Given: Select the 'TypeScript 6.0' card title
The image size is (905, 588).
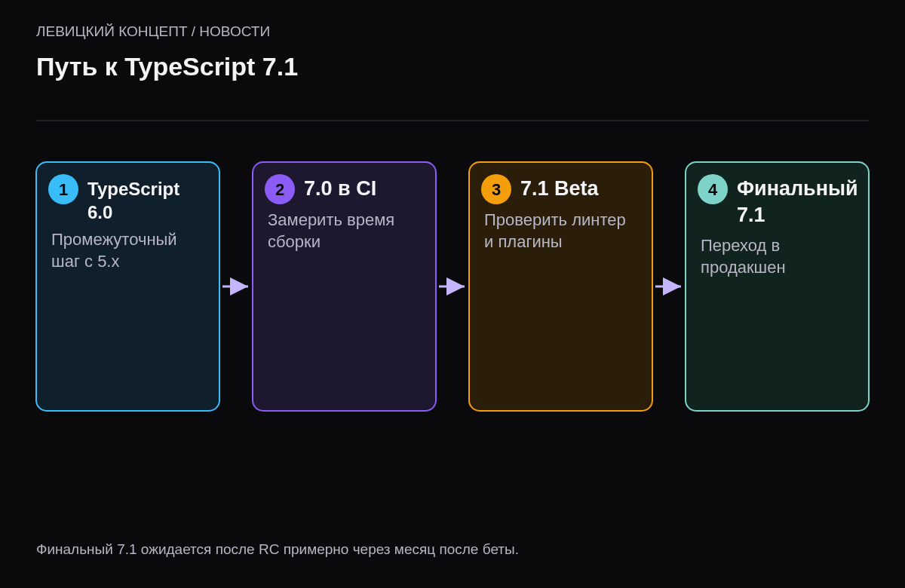Looking at the screenshot, I should (x=133, y=201).
